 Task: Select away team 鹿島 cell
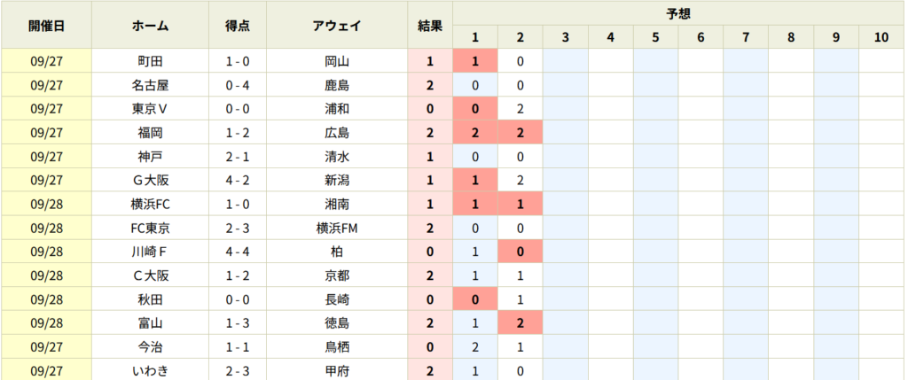point(337,86)
